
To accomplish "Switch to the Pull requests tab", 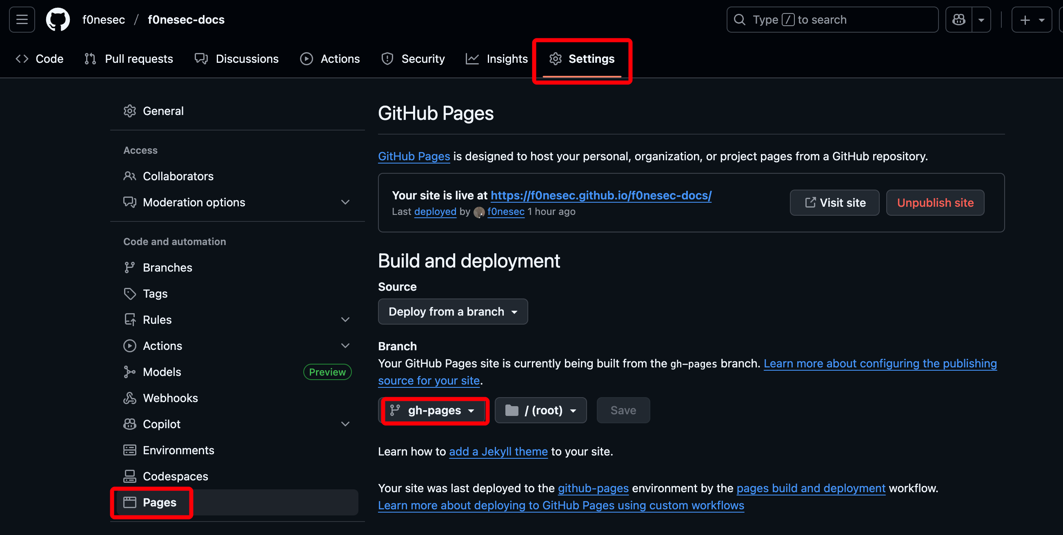I will tap(129, 59).
